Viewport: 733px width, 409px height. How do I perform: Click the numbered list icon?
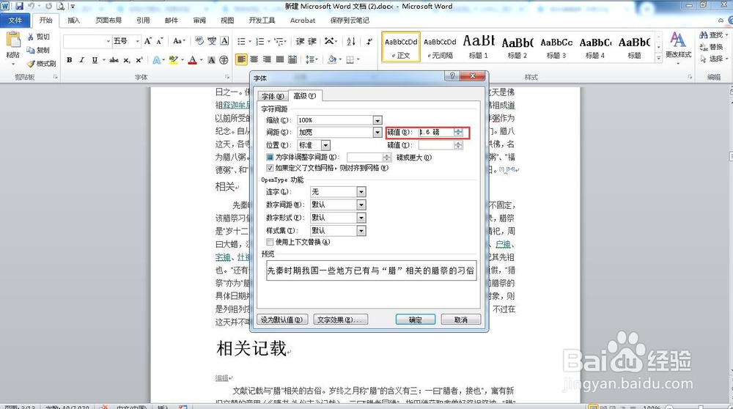pyautogui.click(x=260, y=41)
